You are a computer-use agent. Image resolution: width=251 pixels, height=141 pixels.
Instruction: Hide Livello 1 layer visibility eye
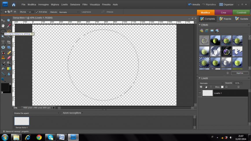200,93
